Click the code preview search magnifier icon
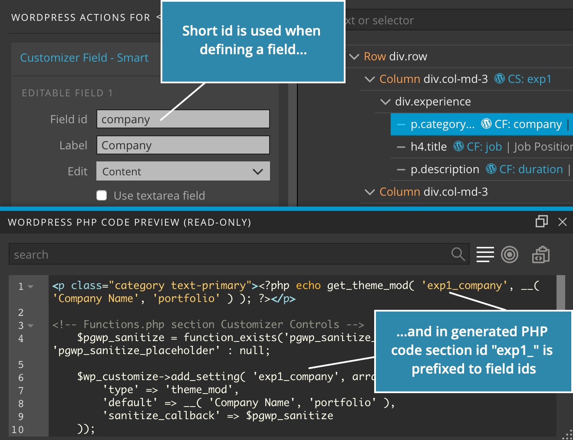The height and width of the screenshot is (440, 573). tap(458, 254)
